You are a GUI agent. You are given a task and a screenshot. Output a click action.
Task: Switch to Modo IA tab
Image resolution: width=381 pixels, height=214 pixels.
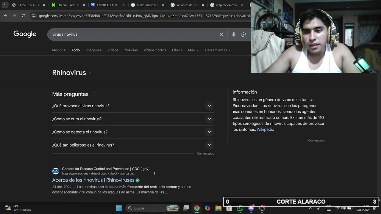point(59,50)
